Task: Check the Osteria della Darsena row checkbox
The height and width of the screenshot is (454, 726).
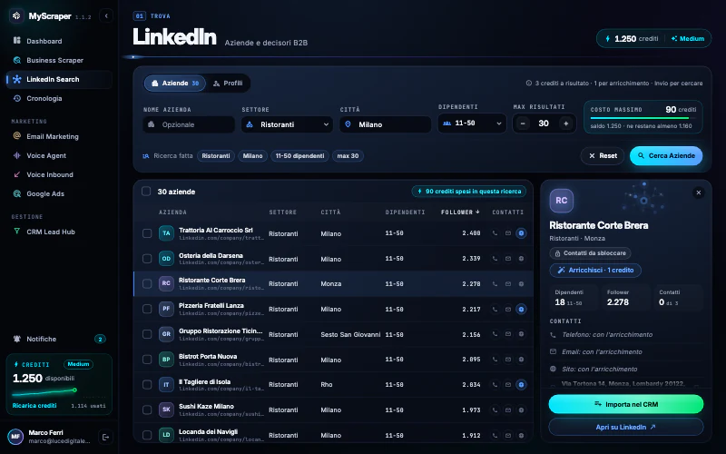Action: pyautogui.click(x=147, y=259)
